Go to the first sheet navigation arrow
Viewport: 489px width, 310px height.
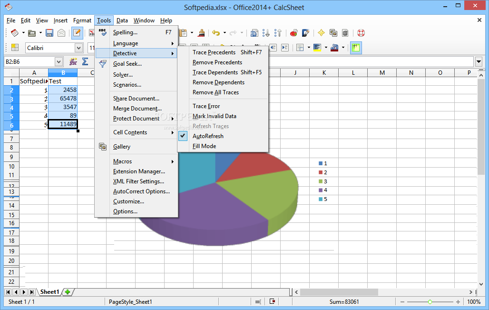[8, 292]
